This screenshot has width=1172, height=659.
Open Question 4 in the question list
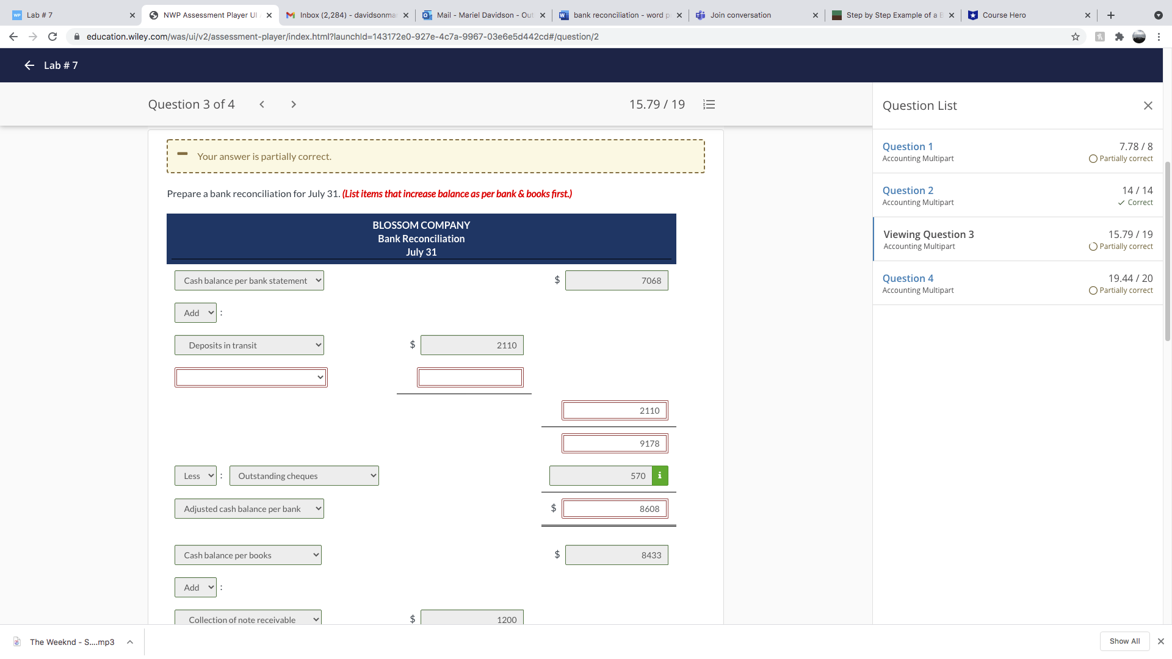[908, 278]
